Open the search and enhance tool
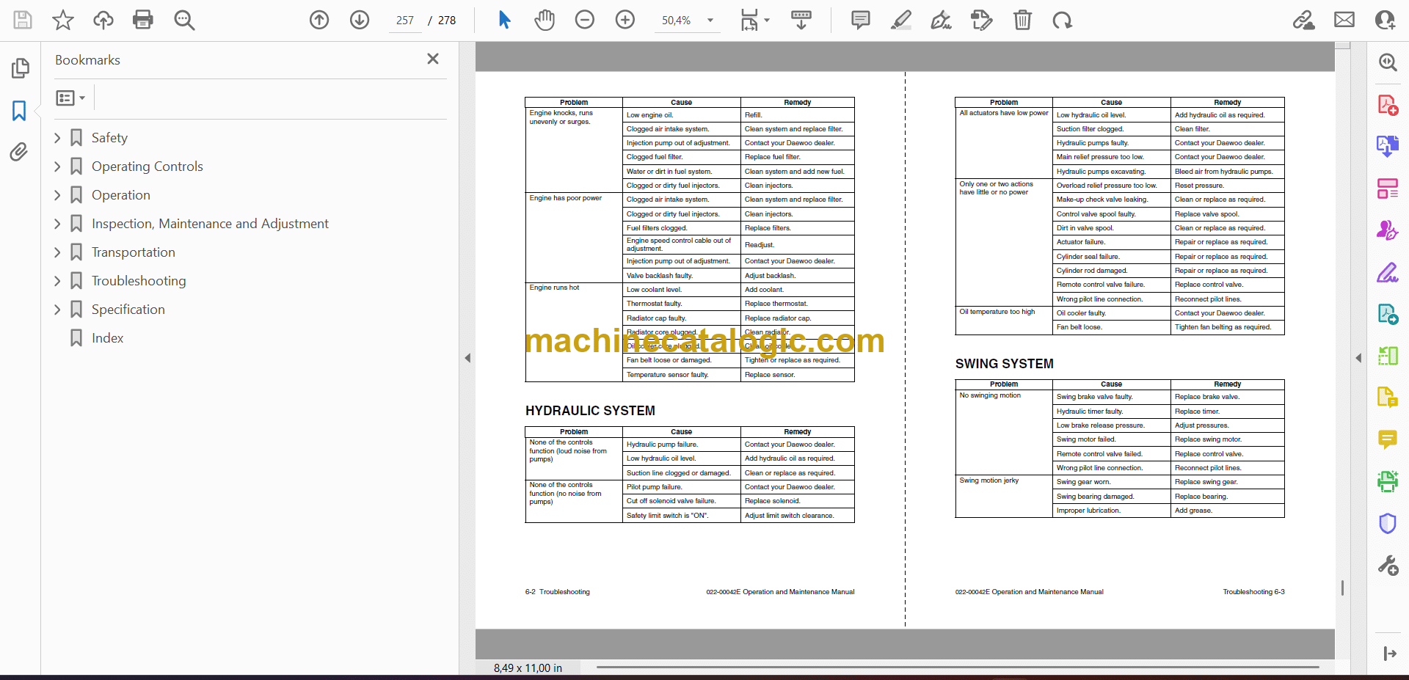The width and height of the screenshot is (1409, 680). click(1388, 62)
